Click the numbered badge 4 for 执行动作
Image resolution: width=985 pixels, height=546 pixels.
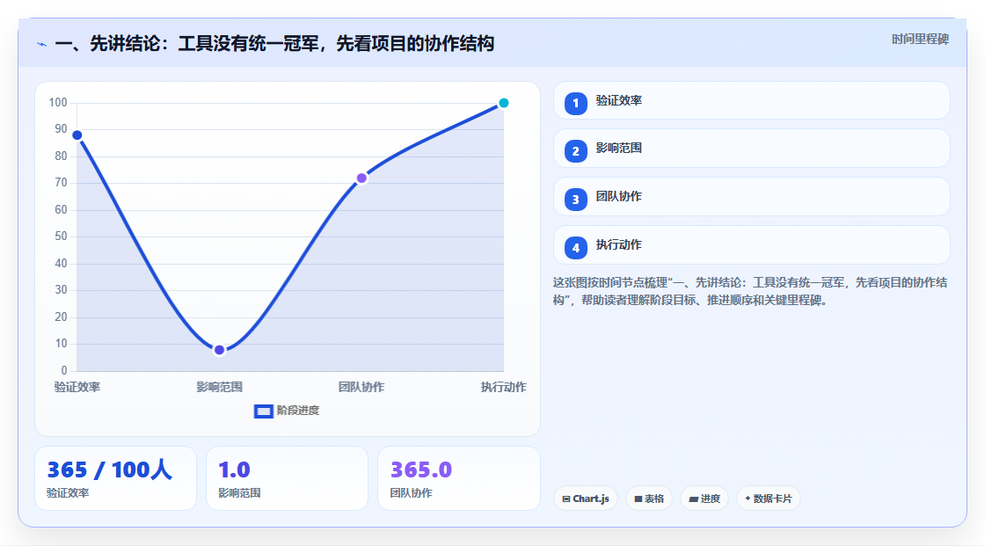[x=575, y=248]
